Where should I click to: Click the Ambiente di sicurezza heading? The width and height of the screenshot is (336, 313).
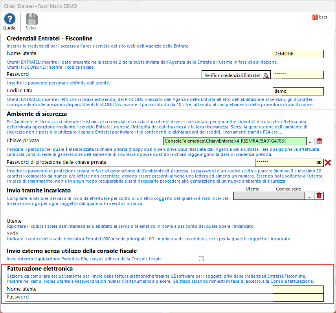pyautogui.click(x=37, y=114)
